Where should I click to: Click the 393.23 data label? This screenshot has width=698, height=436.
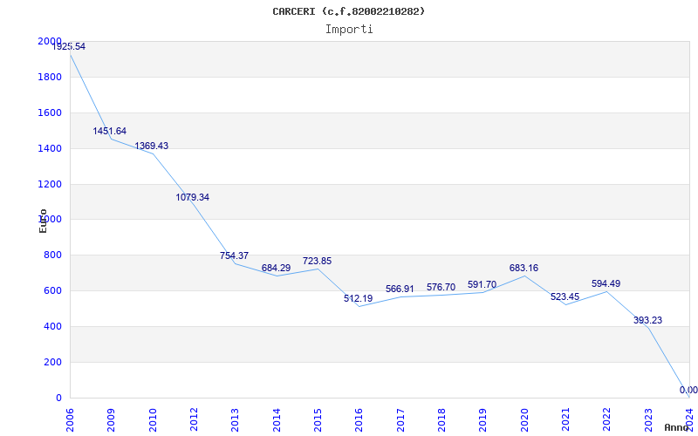pos(647,320)
